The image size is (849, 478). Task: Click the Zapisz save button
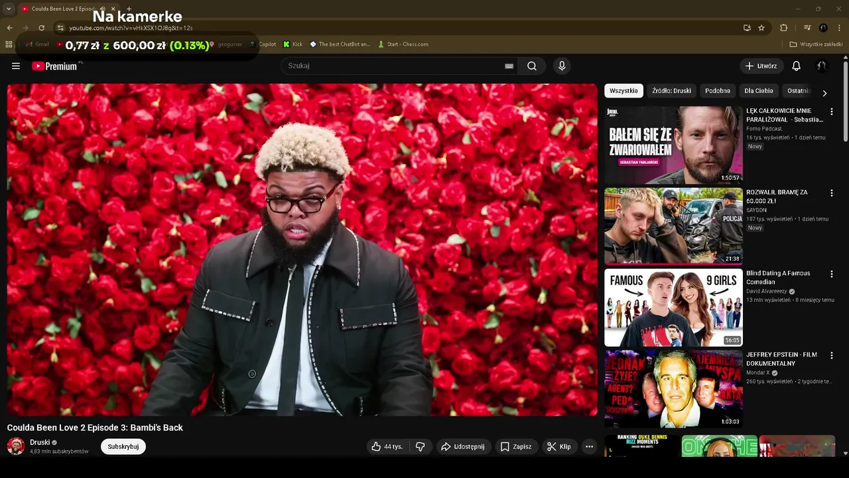[516, 447]
